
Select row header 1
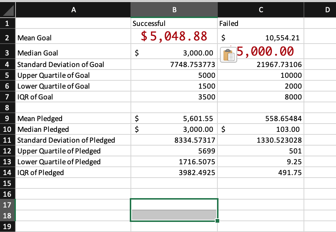pos(7,23)
